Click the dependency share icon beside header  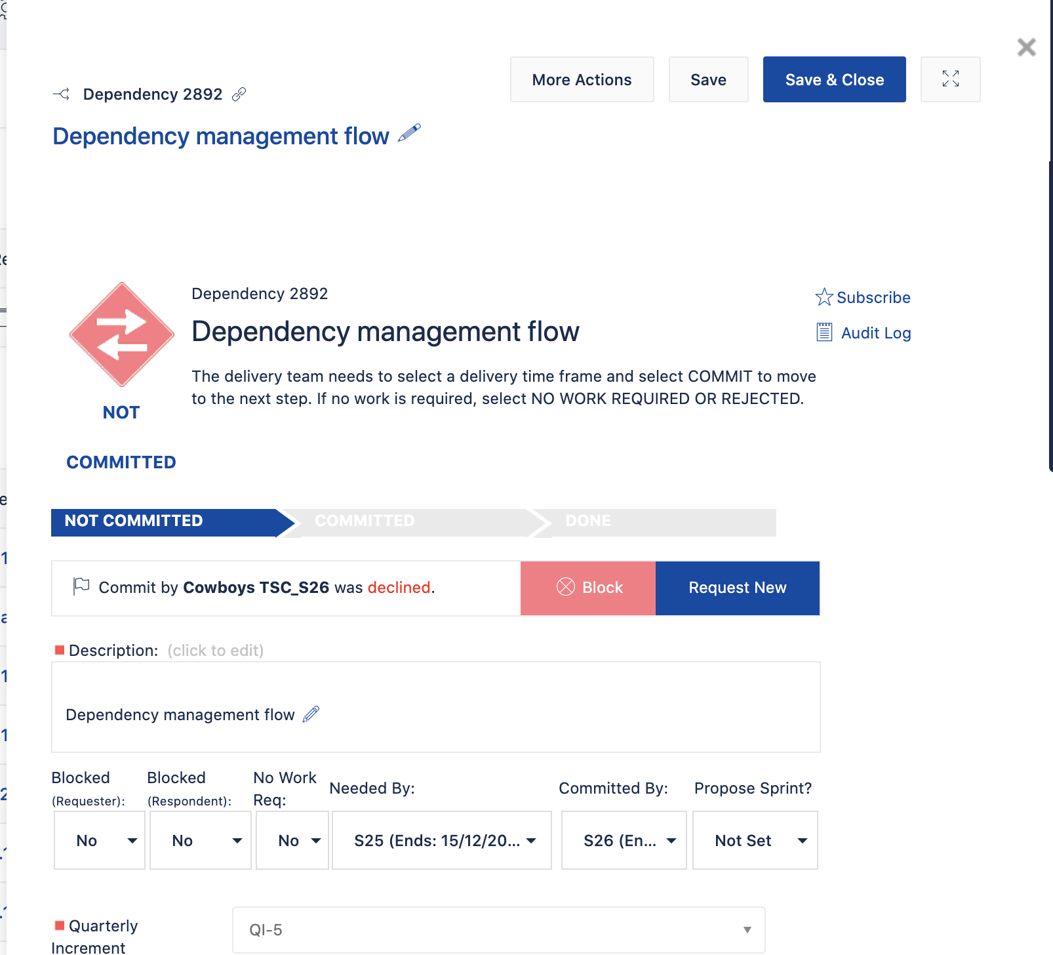[61, 94]
